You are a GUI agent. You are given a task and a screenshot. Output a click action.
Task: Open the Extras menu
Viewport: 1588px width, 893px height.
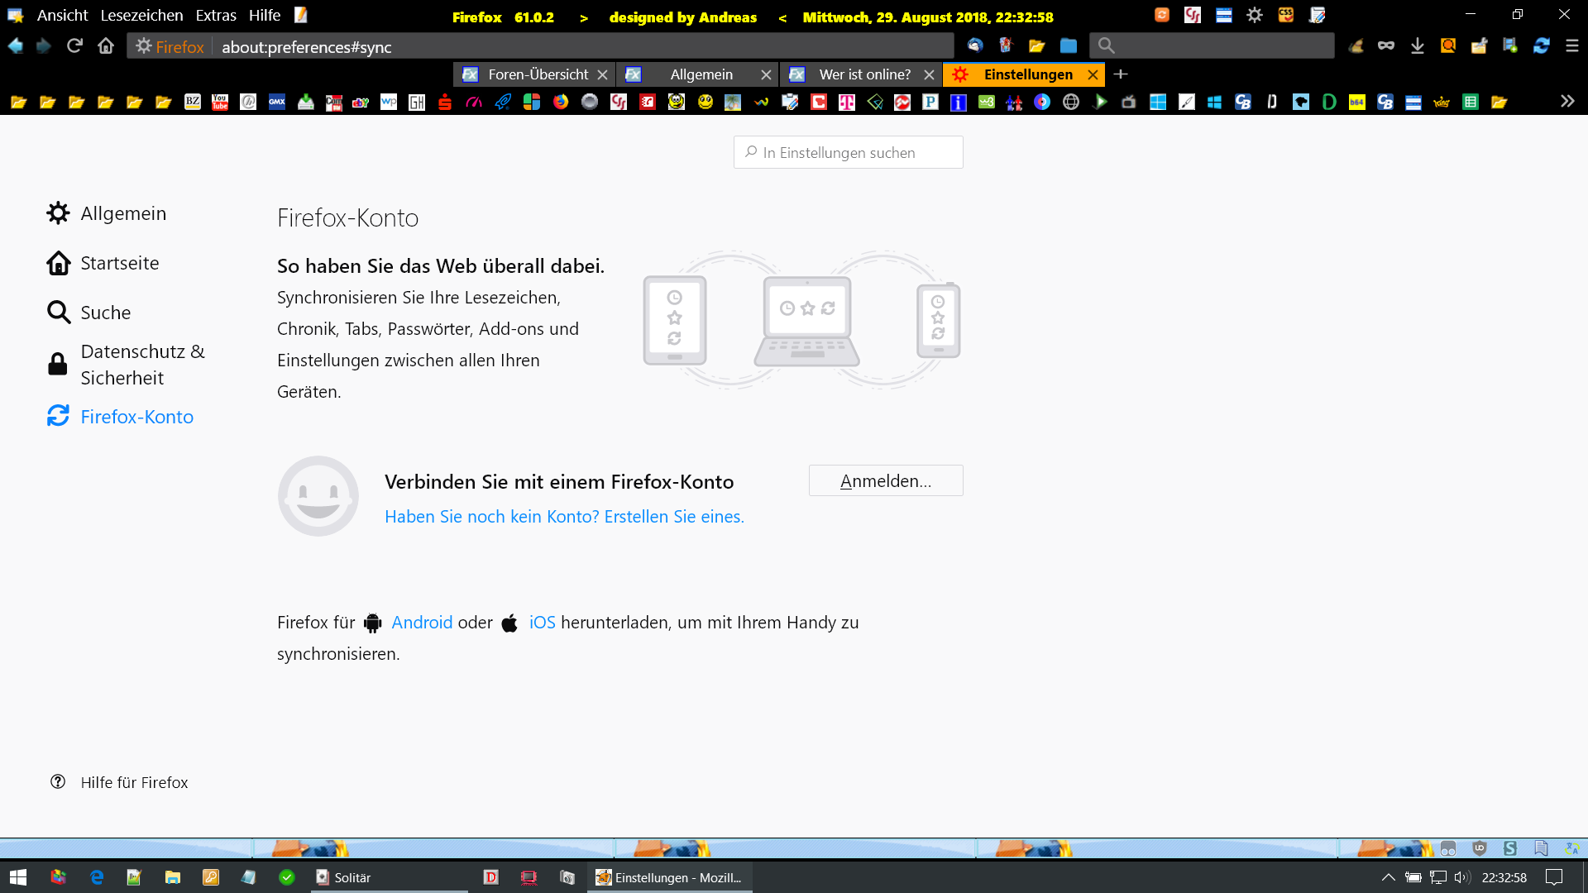[216, 16]
